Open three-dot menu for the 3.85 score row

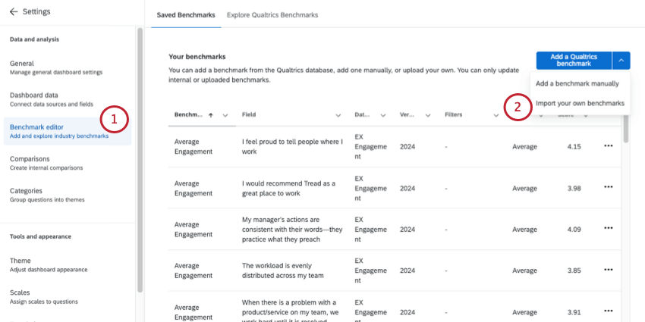608,271
